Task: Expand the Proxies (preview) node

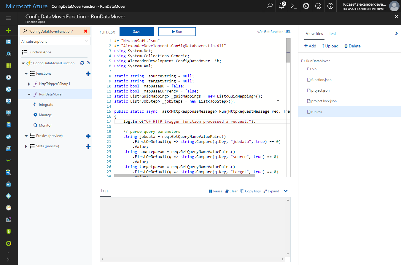Action: (26, 136)
